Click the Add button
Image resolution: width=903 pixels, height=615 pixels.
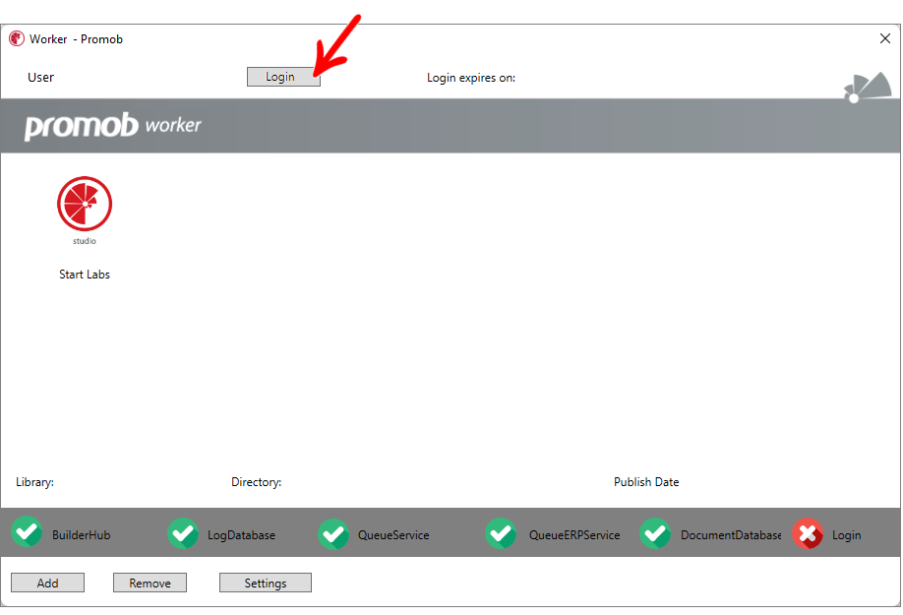coord(48,583)
